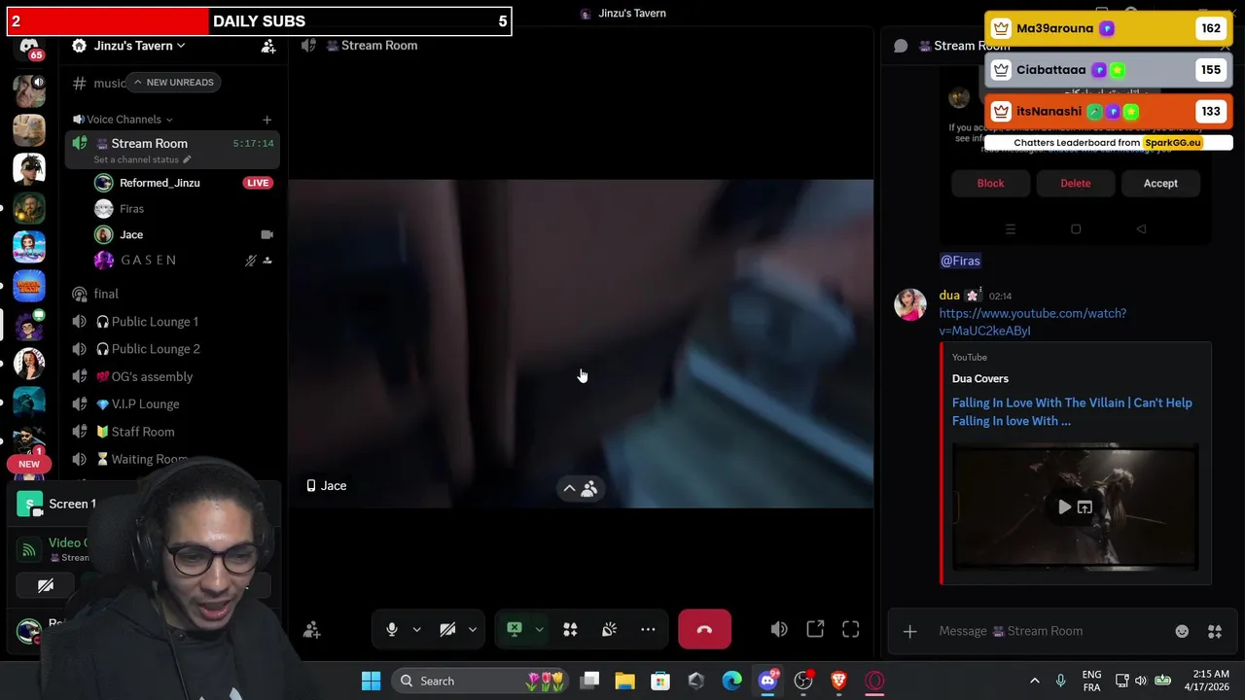
Task: Open the emoji picker
Action: (1182, 631)
